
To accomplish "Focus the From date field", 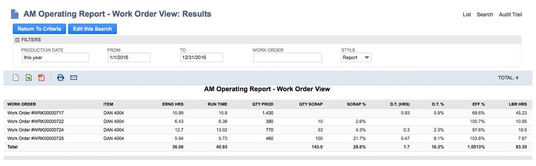I will point(129,57).
